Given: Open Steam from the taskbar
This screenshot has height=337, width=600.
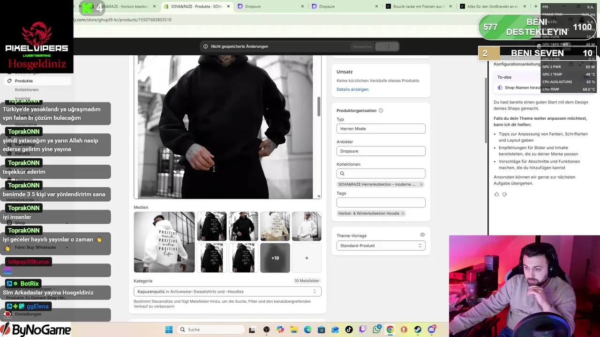Looking at the screenshot, I should [418, 330].
